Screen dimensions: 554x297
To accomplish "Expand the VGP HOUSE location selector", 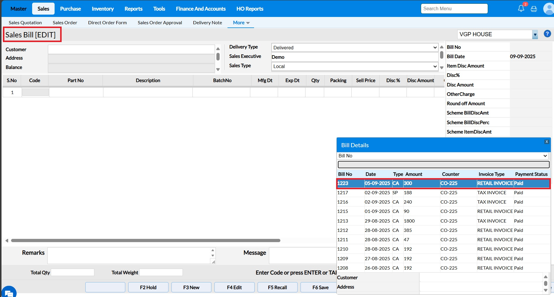I will pyautogui.click(x=535, y=34).
